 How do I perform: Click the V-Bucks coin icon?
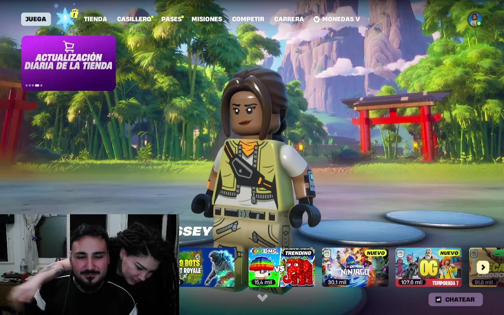point(317,19)
